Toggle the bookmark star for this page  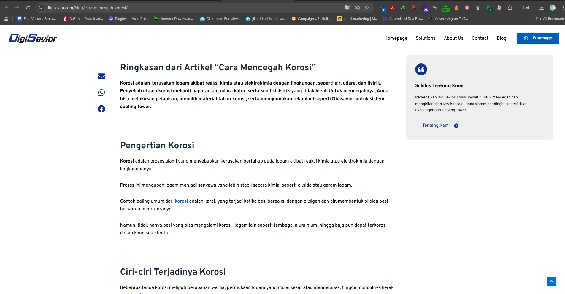point(367,8)
